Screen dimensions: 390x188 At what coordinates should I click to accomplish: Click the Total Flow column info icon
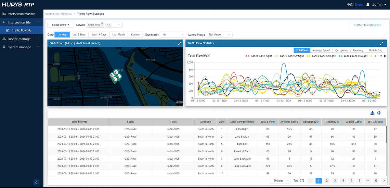tap(274, 122)
